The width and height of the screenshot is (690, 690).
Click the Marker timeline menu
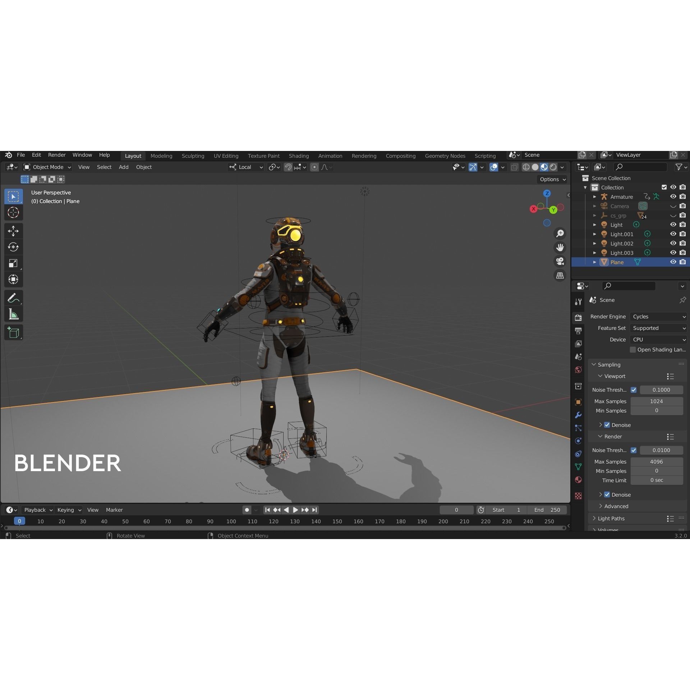[x=114, y=510]
